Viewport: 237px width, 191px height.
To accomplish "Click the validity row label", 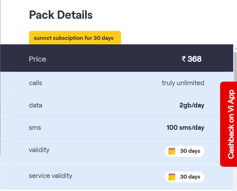I will click(39, 150).
